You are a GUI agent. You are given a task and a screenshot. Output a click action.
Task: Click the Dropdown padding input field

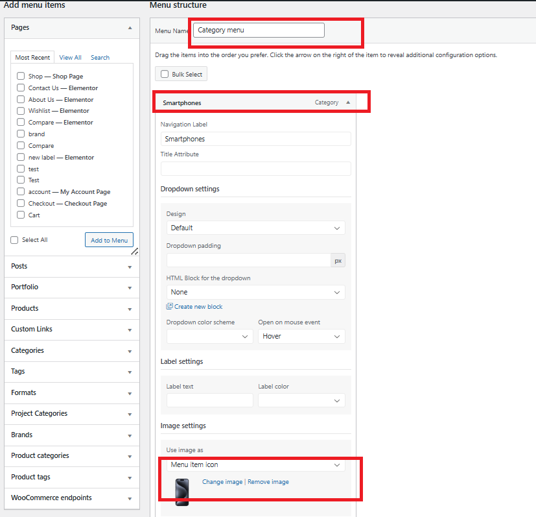click(249, 260)
